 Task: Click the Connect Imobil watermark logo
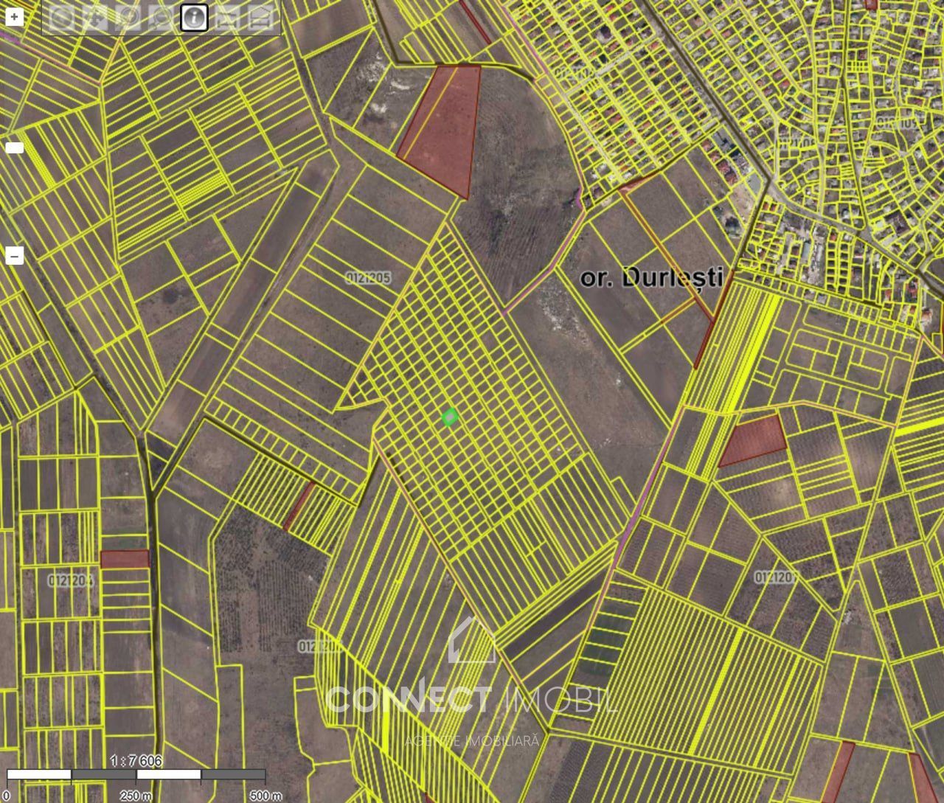(472, 686)
